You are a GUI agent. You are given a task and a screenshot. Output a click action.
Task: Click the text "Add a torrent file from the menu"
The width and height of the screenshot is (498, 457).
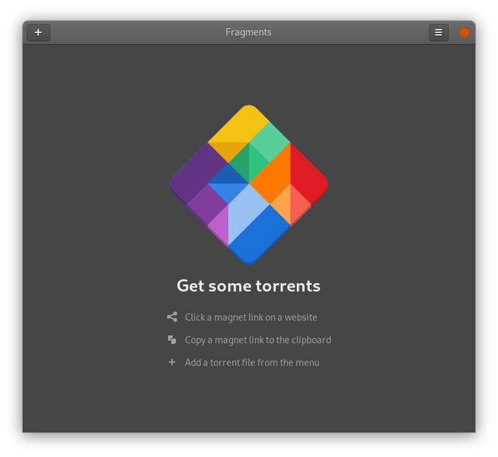pyautogui.click(x=252, y=363)
